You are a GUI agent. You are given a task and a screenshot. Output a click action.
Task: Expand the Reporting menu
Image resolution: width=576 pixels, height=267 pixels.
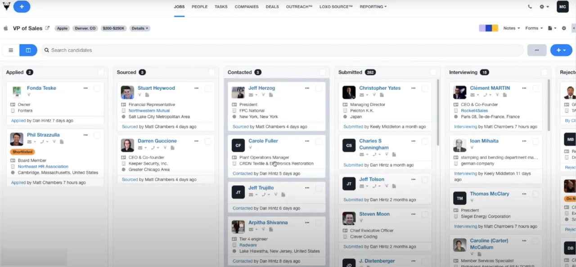point(373,7)
